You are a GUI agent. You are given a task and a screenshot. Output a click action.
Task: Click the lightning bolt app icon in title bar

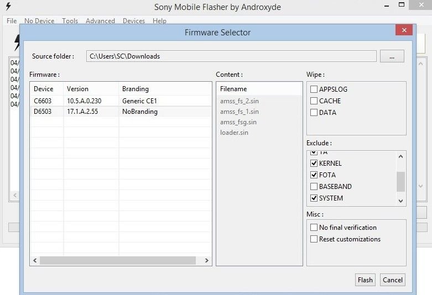8,6
